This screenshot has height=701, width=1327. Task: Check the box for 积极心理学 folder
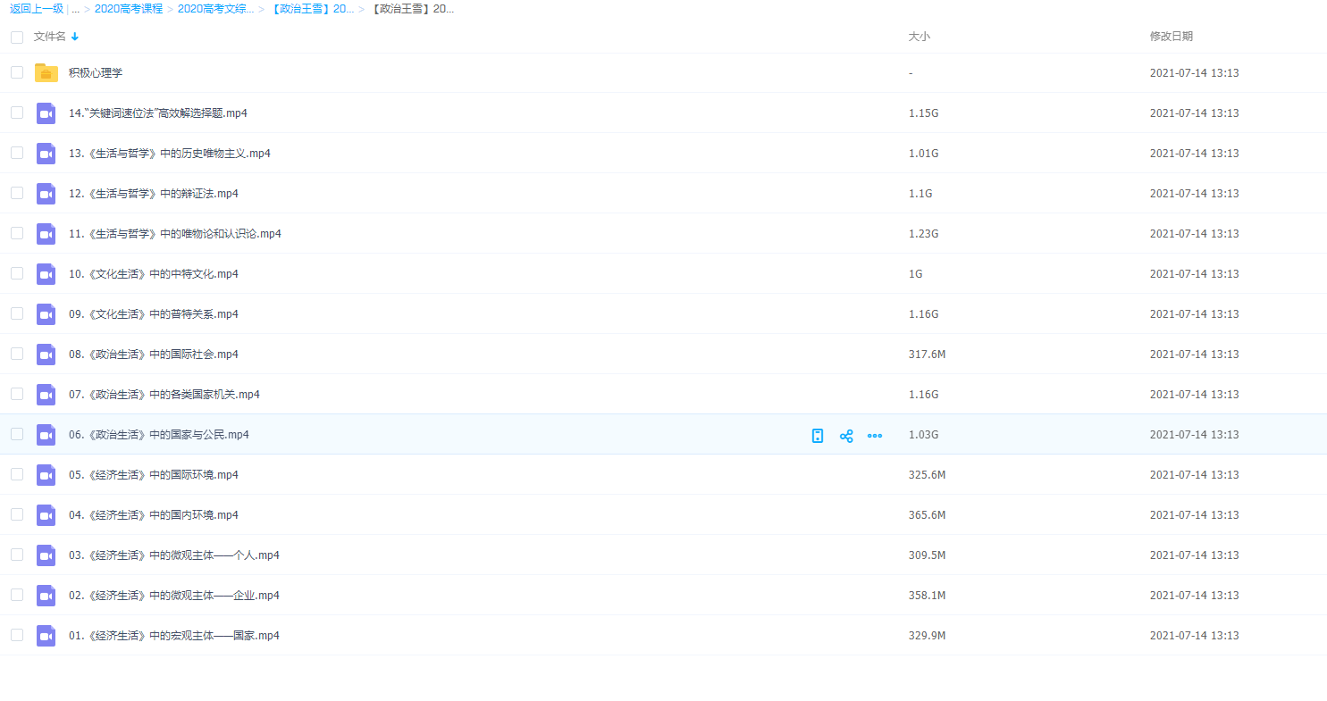point(17,72)
